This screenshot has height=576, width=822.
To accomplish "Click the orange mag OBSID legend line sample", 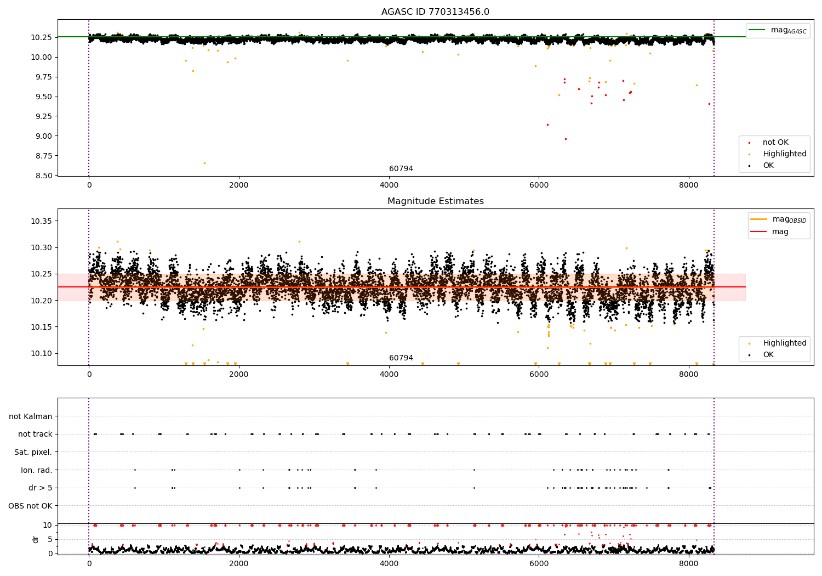I will coord(759,219).
